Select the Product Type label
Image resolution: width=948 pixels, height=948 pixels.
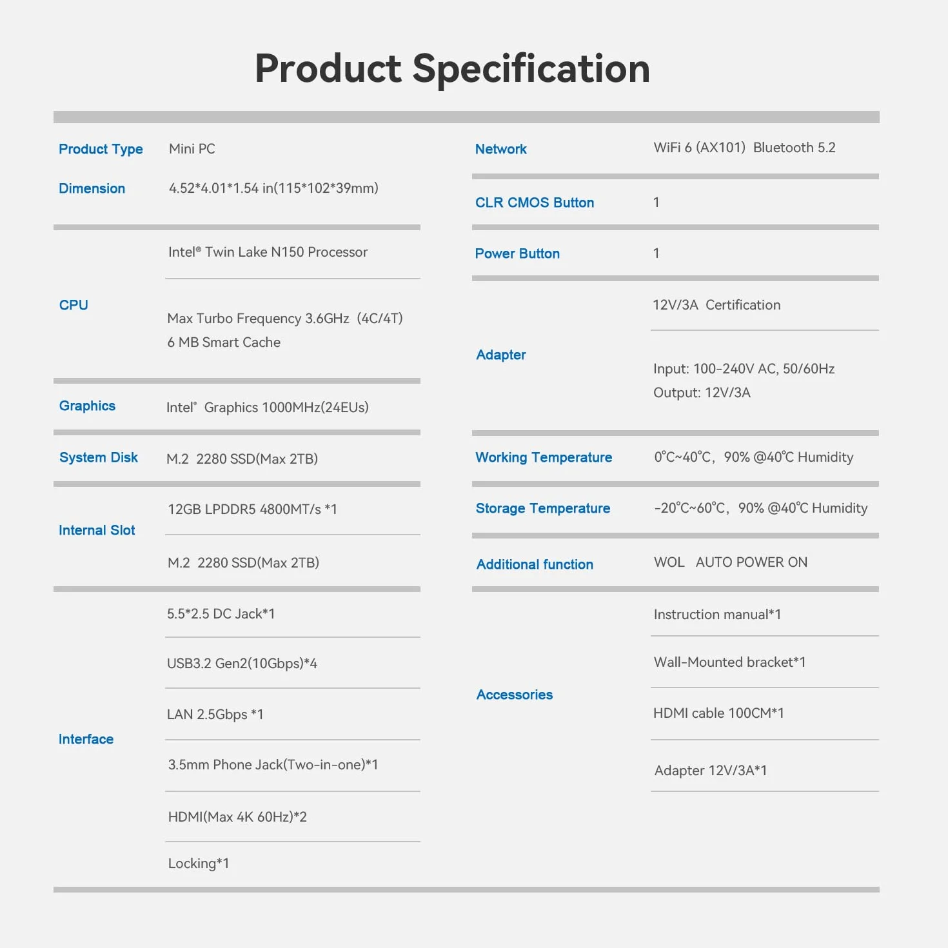click(x=101, y=149)
